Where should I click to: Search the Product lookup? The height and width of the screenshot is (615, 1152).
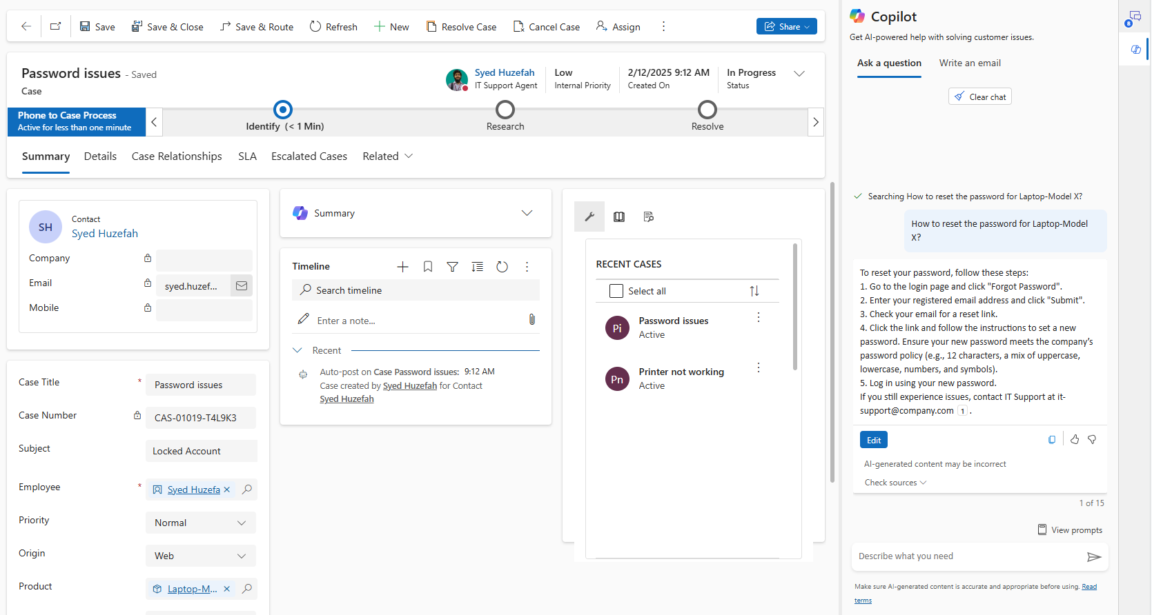(247, 589)
